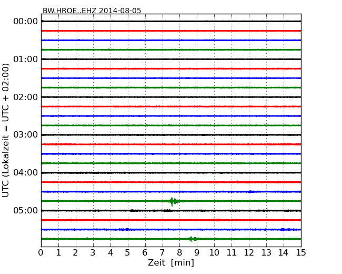The image size is (342, 274).
Task: Click x-axis tick label 0
Action: (41, 253)
